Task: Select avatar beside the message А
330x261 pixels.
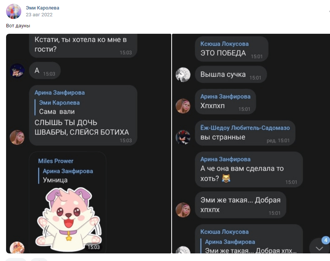Action: [x=17, y=71]
